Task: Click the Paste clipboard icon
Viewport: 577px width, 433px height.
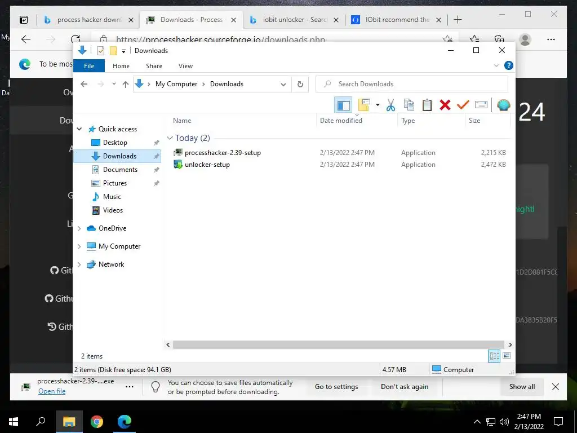Action: 427,105
